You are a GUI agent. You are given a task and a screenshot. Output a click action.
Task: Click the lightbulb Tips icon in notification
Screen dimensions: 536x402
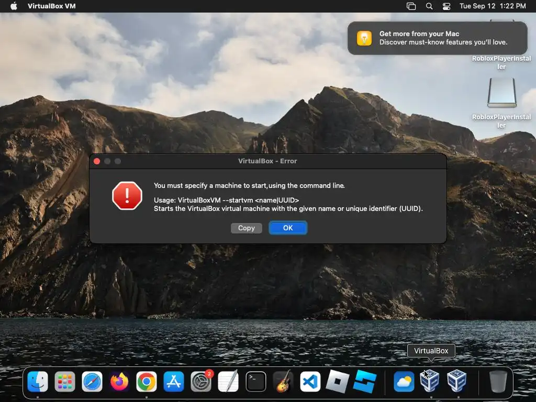coord(364,38)
